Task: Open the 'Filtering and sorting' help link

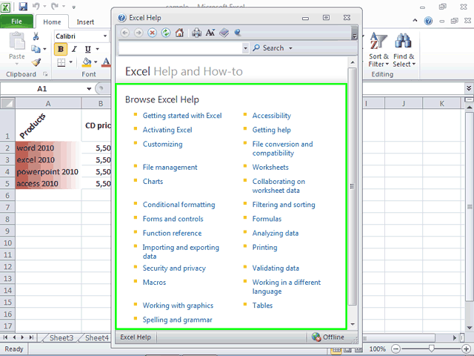Action: click(x=284, y=205)
